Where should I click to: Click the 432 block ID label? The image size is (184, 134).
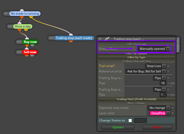(10, 26)
